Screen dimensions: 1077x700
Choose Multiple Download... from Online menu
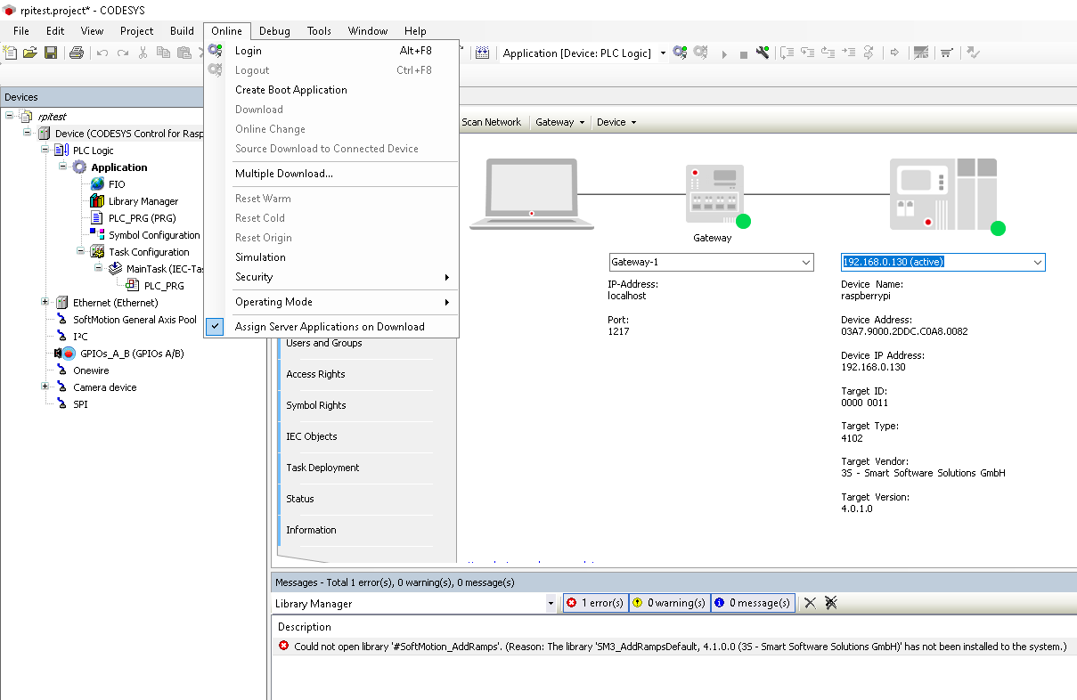pos(330,174)
